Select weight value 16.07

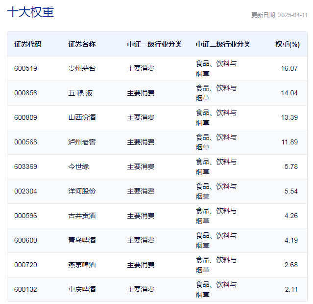[x=289, y=68]
